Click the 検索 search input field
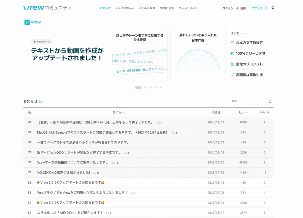 (x=249, y=101)
